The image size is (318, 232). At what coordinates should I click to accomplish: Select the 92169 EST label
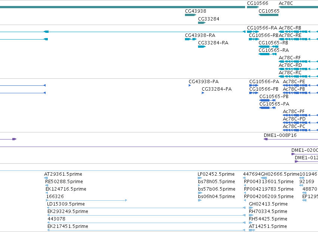pos(307,182)
